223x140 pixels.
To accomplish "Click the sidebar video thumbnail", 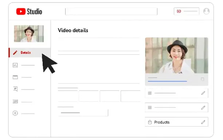I will [29, 34].
